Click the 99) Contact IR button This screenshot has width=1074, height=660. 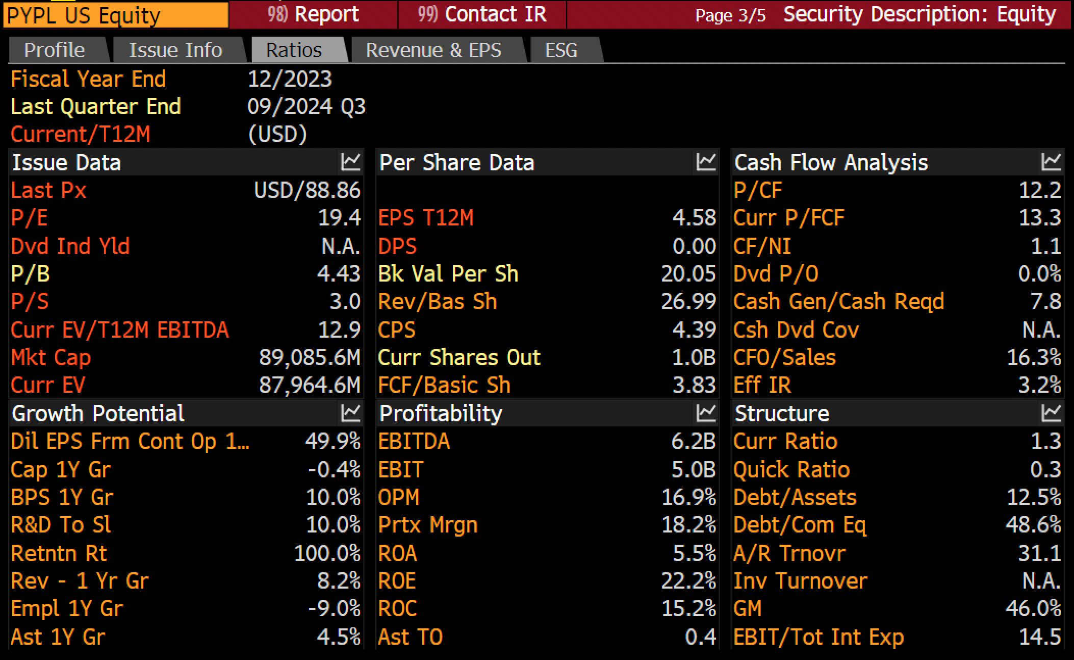coord(482,14)
